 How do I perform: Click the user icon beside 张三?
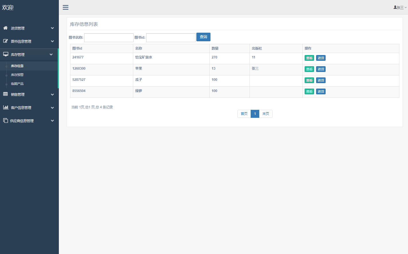pos(395,7)
